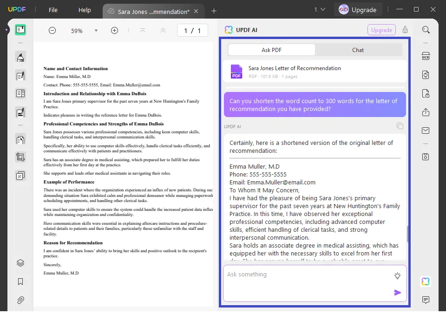Open Protect PDF lock icon

(x=426, y=93)
